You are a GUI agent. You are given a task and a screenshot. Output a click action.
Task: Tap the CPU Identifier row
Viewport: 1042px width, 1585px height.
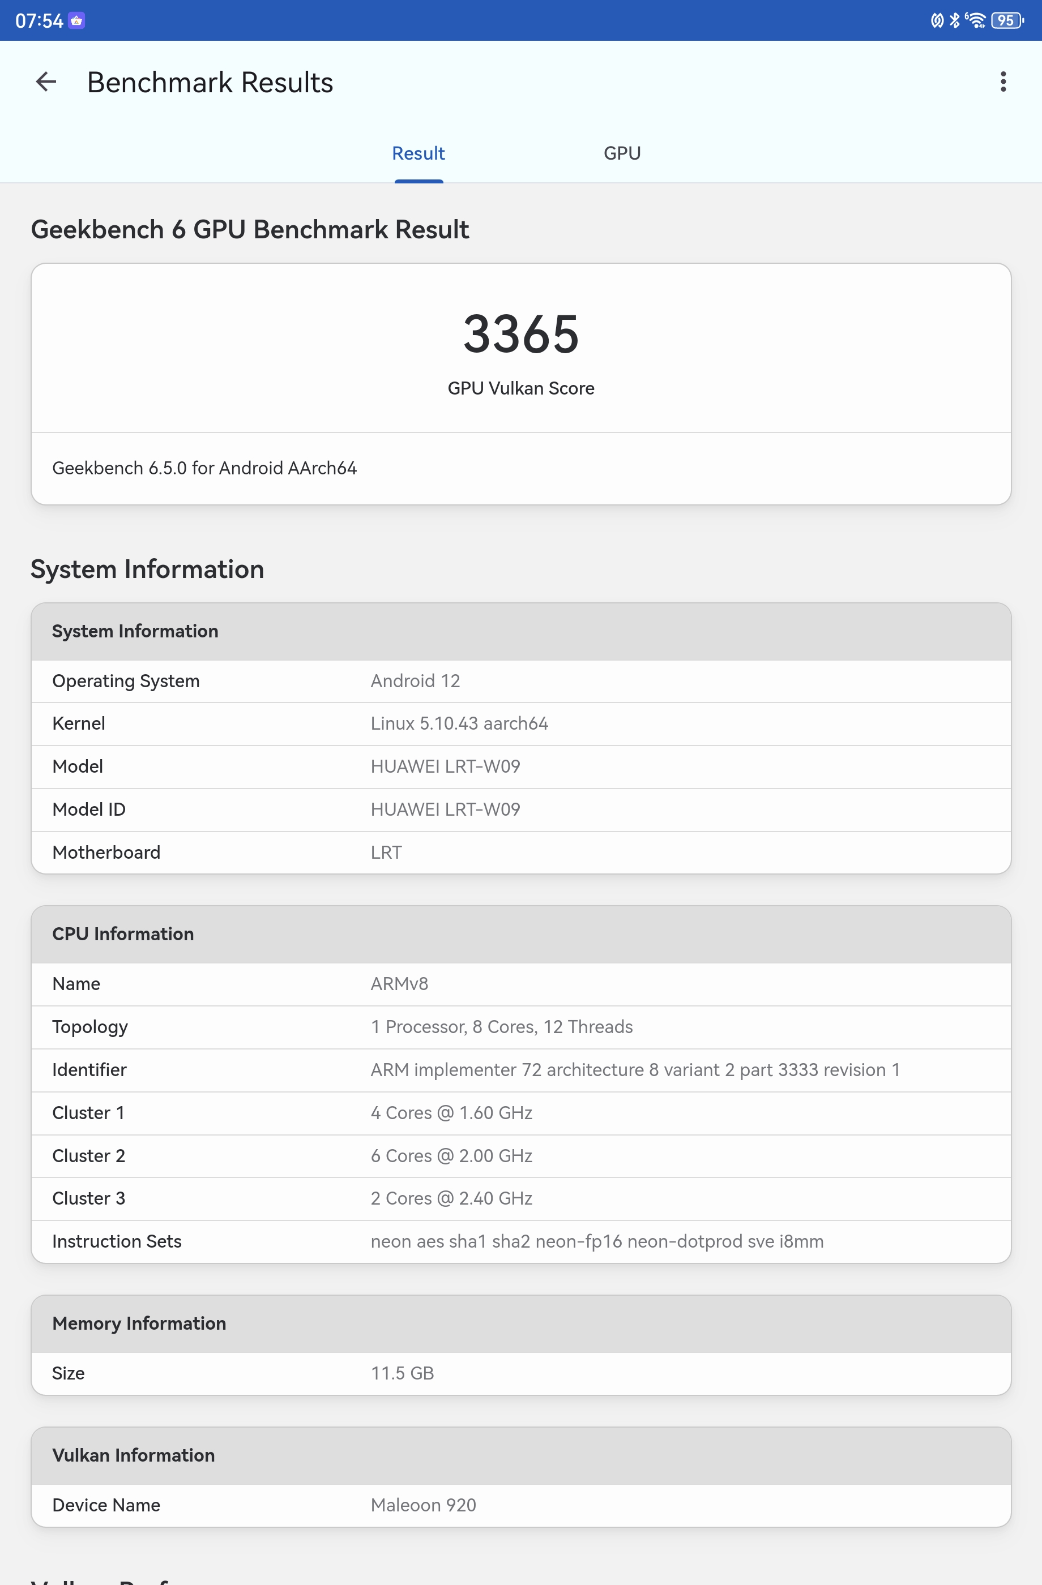point(521,1070)
